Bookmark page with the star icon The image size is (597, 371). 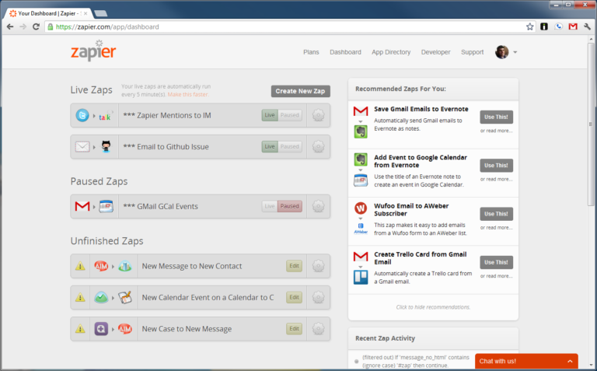[529, 26]
